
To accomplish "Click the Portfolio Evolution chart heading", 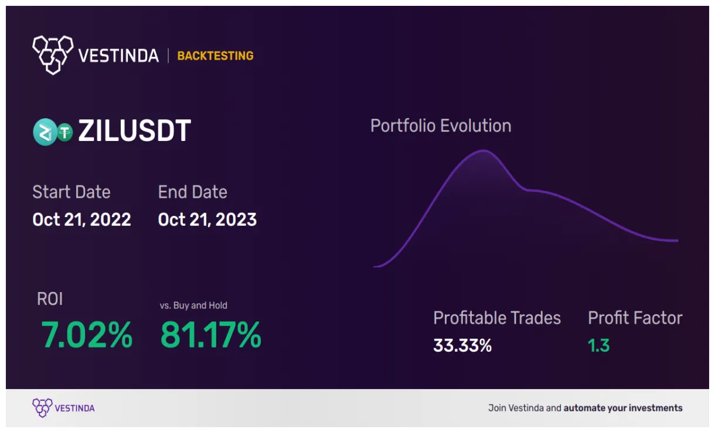I will tap(441, 126).
